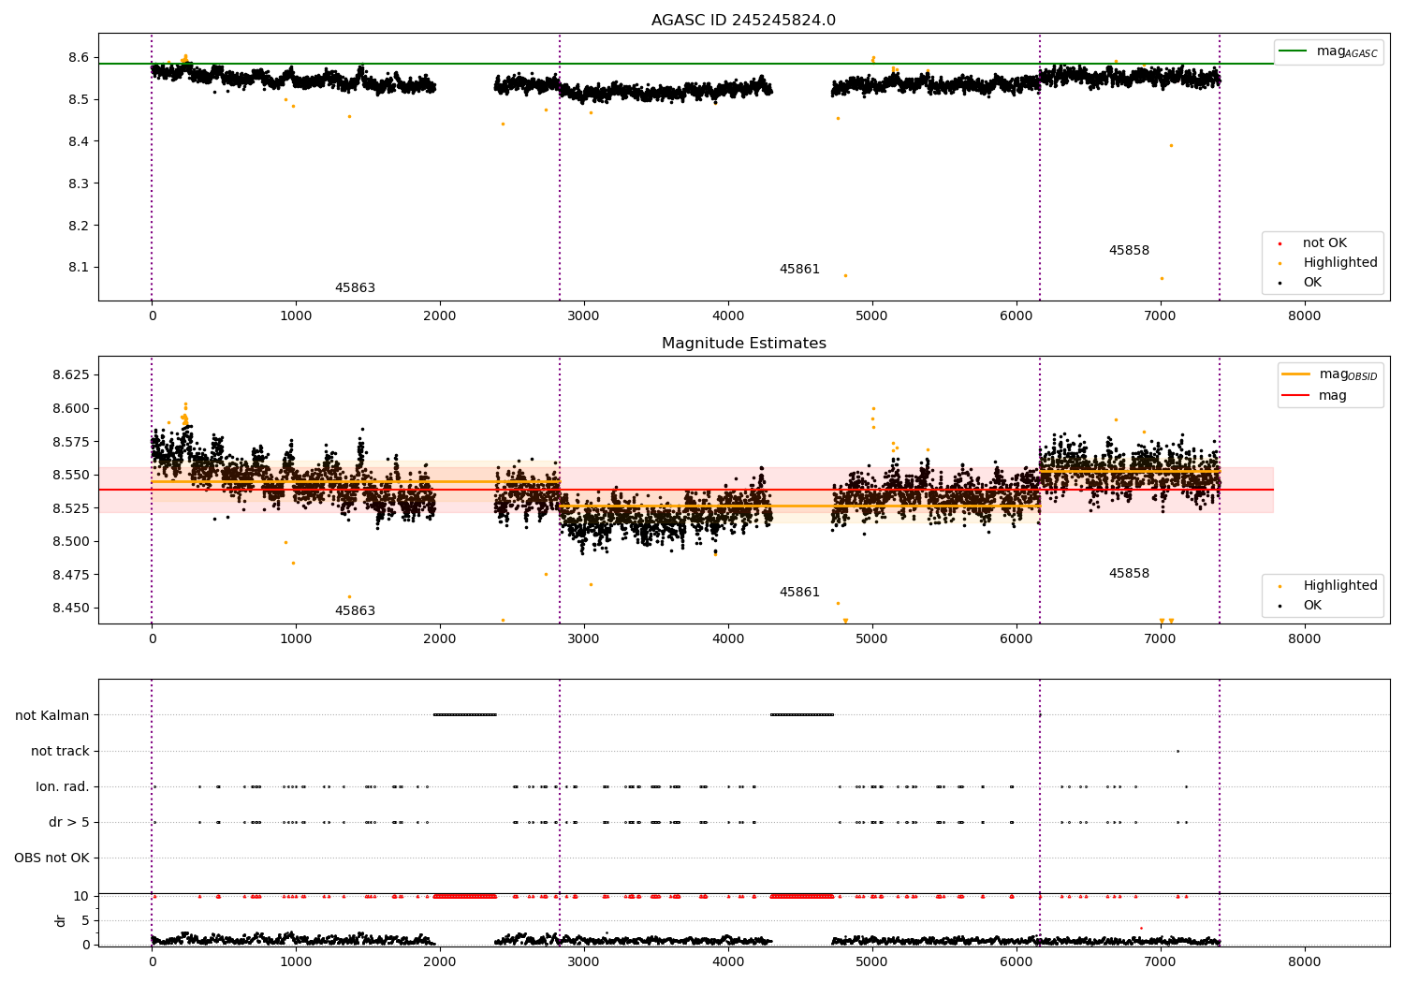Image resolution: width=1404 pixels, height=983 pixels.
Task: Click obsid label 45863 in Magnitude Estimates plot
Action: pyautogui.click(x=355, y=611)
